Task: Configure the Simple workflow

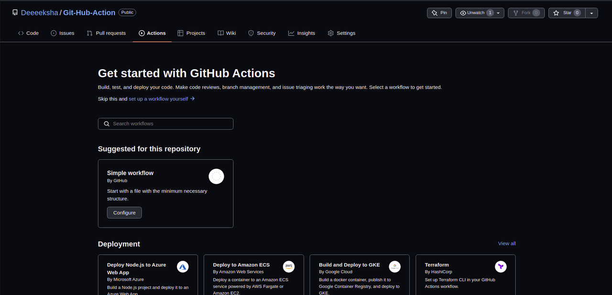Action: click(124, 212)
